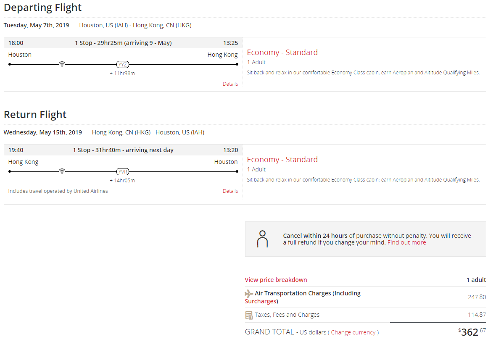
Task: Open Details for the departing flight
Action: (x=230, y=84)
